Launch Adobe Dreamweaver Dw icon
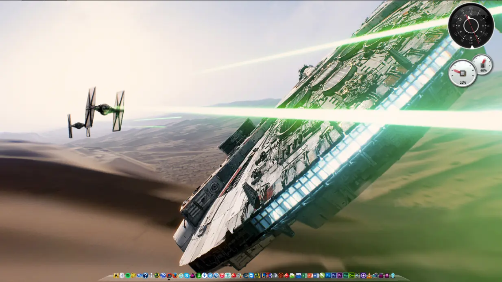Image resolution: width=502 pixels, height=282 pixels. coord(351,275)
